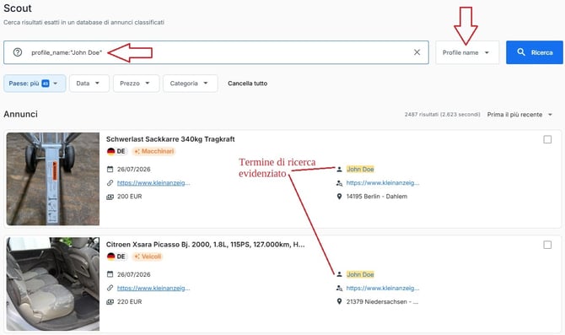Tick the checkbox on the Citroen Xsara Picasso listing

(x=547, y=245)
